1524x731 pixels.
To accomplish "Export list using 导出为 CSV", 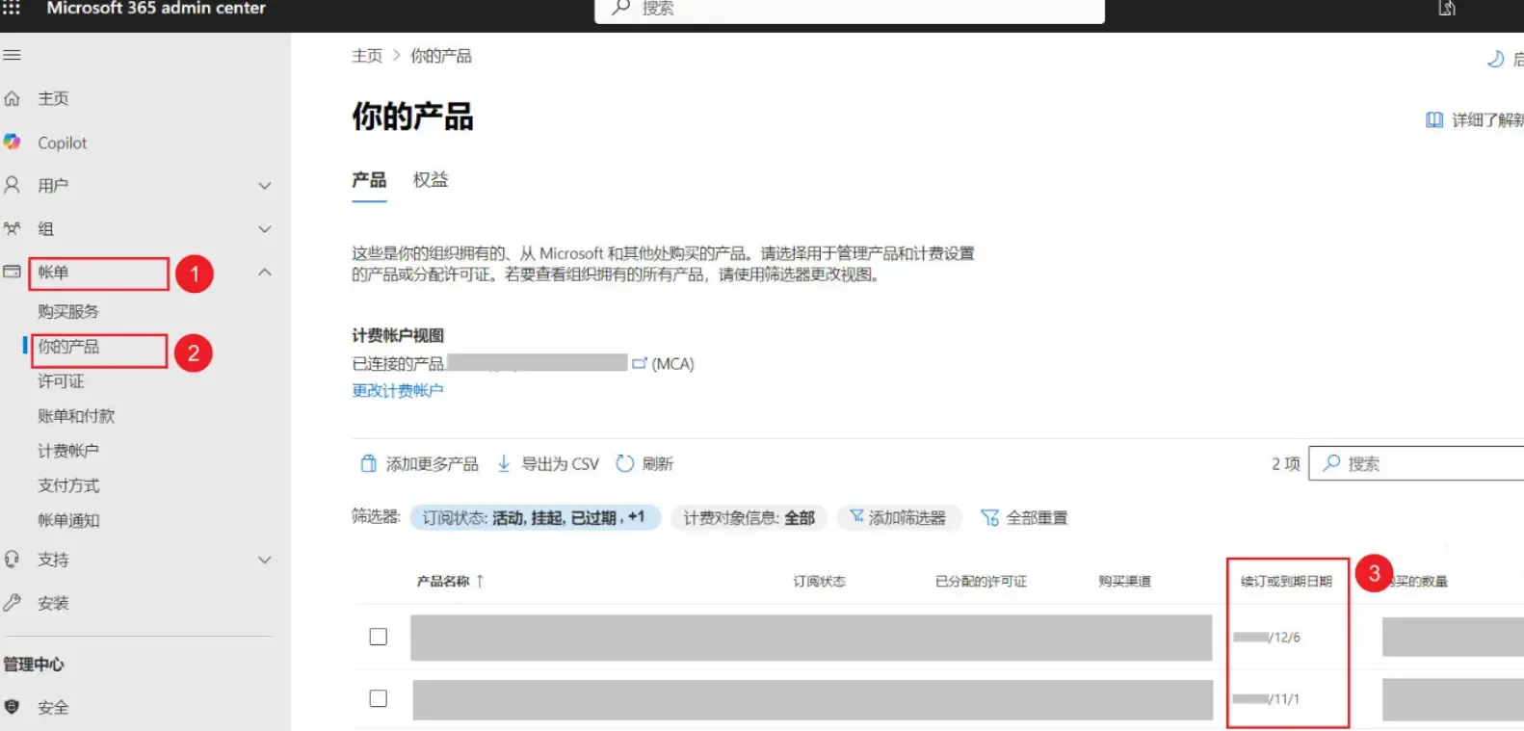I will (547, 463).
